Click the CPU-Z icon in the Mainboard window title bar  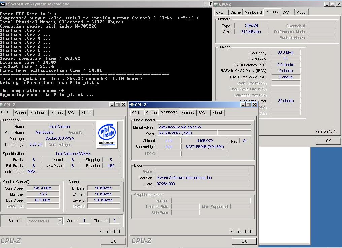pyautogui.click(x=132, y=105)
